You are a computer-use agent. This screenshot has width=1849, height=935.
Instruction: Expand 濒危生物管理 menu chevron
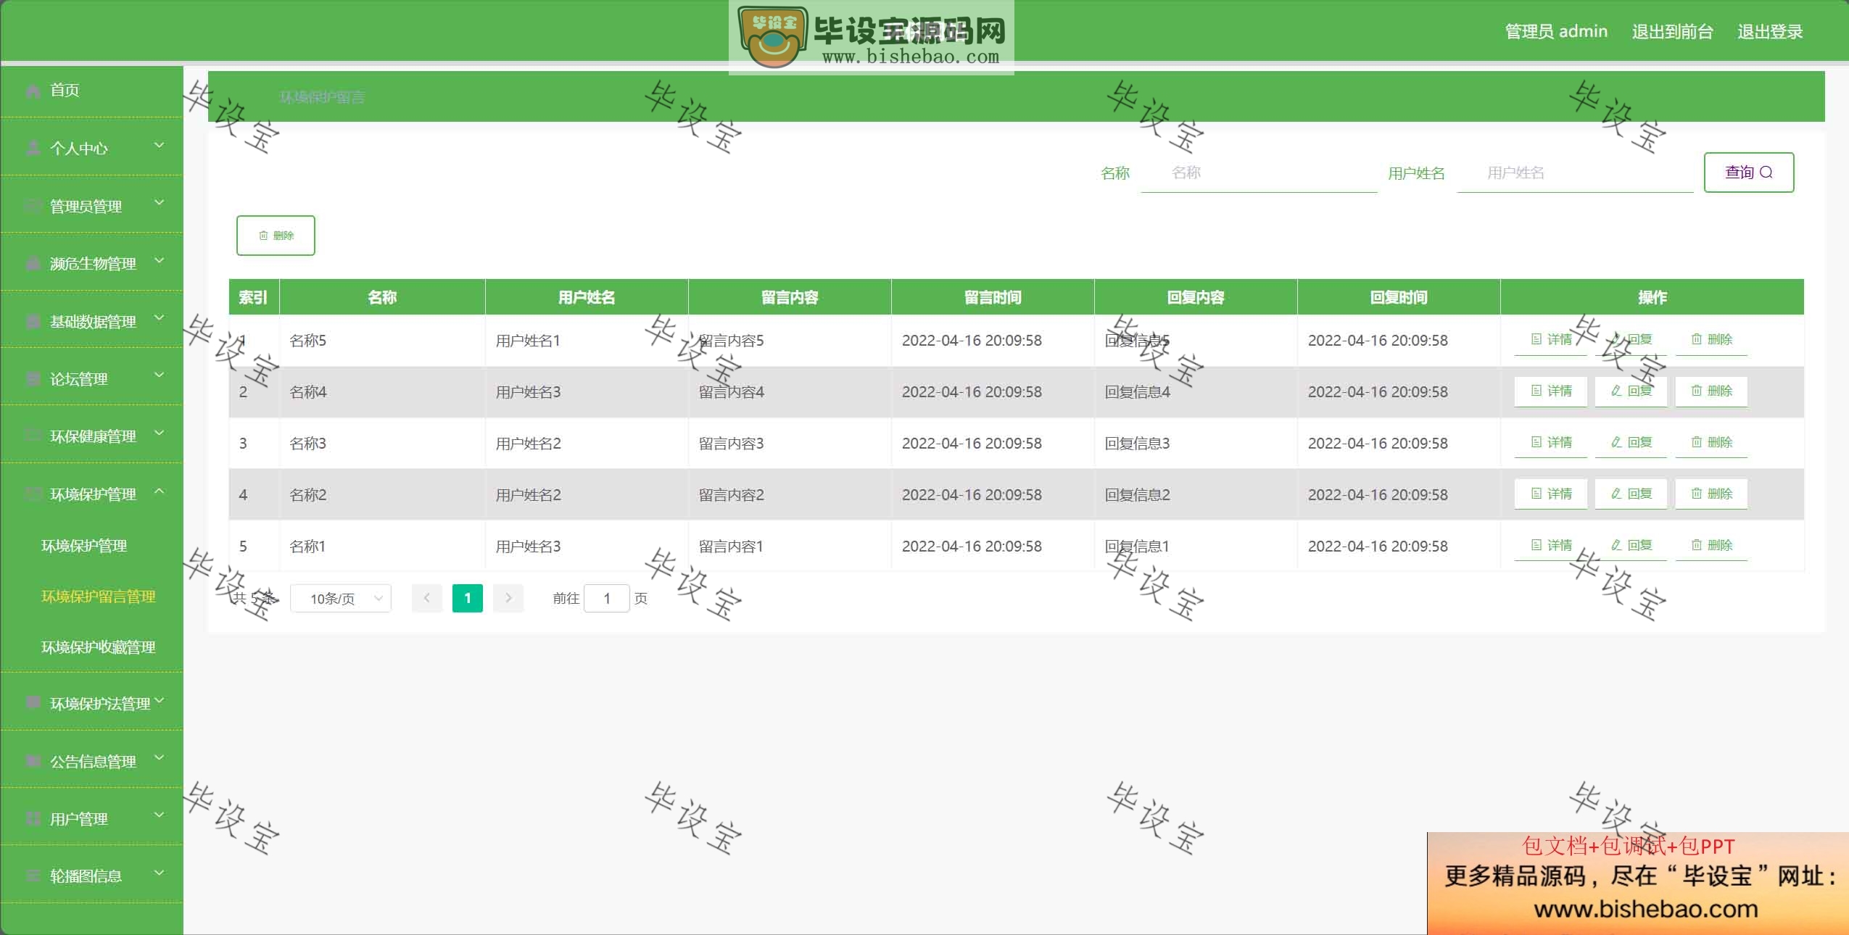point(160,260)
